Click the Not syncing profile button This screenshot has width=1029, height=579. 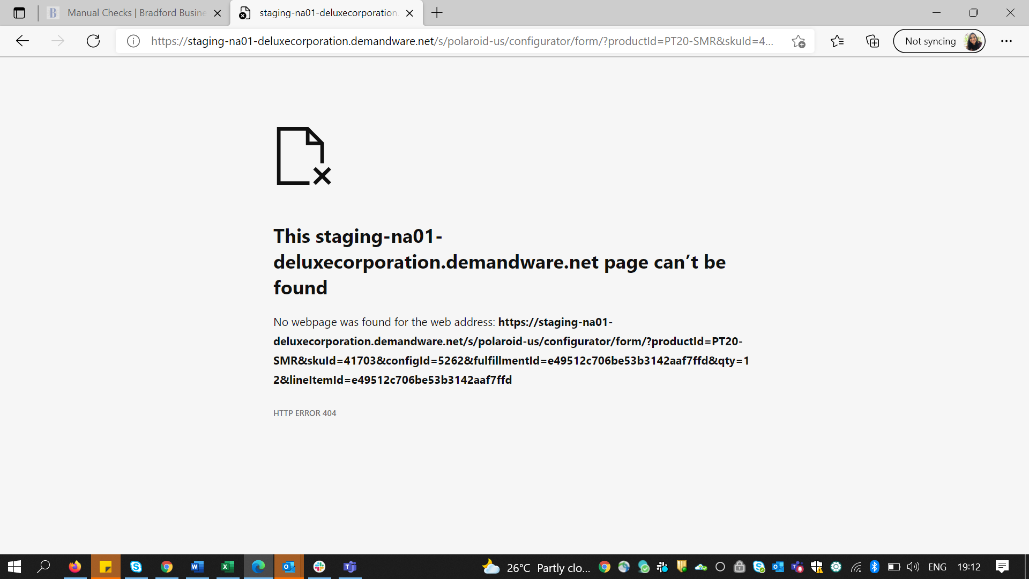pos(939,41)
